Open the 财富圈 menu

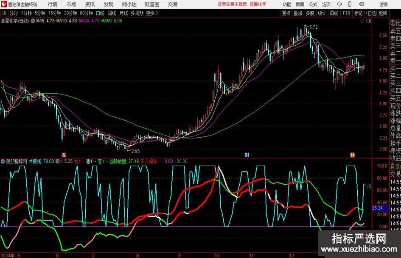(x=152, y=4)
